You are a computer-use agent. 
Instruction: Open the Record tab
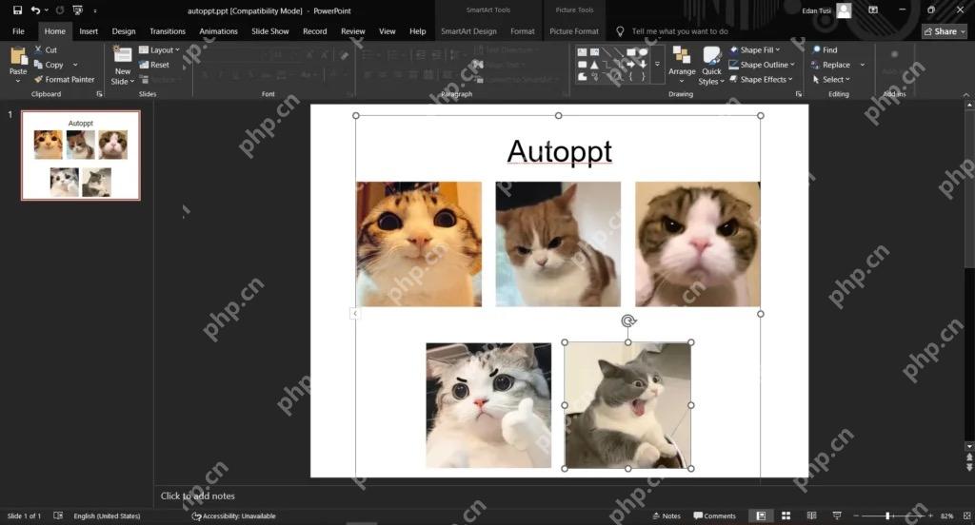(314, 31)
